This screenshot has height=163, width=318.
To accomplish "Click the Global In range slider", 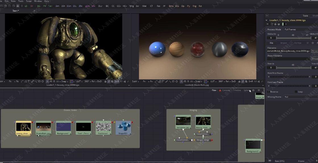I will [x=294, y=38].
